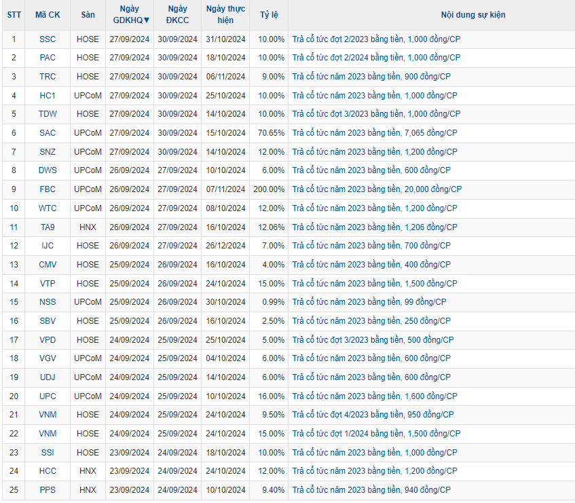Sort by Ngày GDKHQ column header
This screenshot has height=503, width=575.
coord(130,15)
